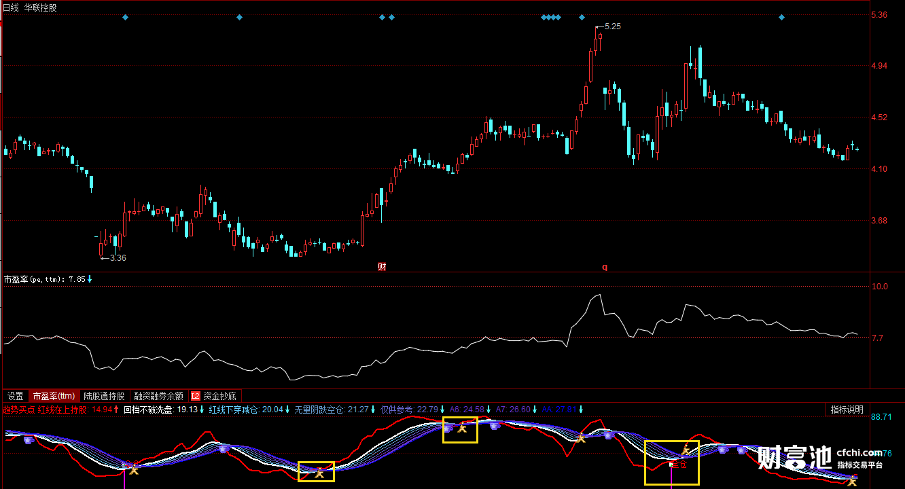Screen dimensions: 905x489
Task: Click the rightmost blue diamond marker atop chart
Action: 781,17
